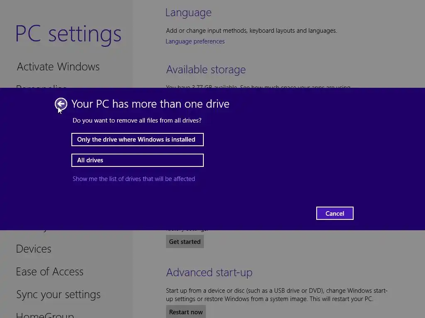Viewport: 425px width, 318px height.
Task: Click Restart now under Advanced start-up
Action: 186,312
